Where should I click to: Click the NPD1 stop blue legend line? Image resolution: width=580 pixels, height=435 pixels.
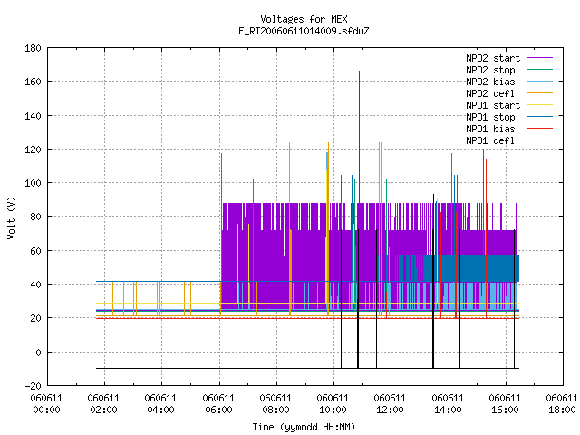pyautogui.click(x=540, y=117)
